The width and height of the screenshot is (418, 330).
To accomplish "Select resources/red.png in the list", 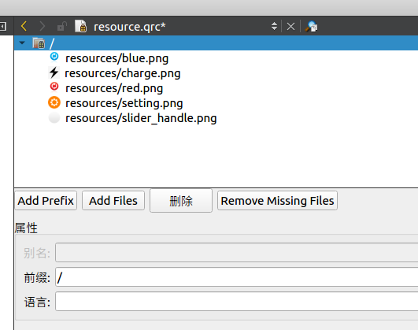I will (114, 88).
